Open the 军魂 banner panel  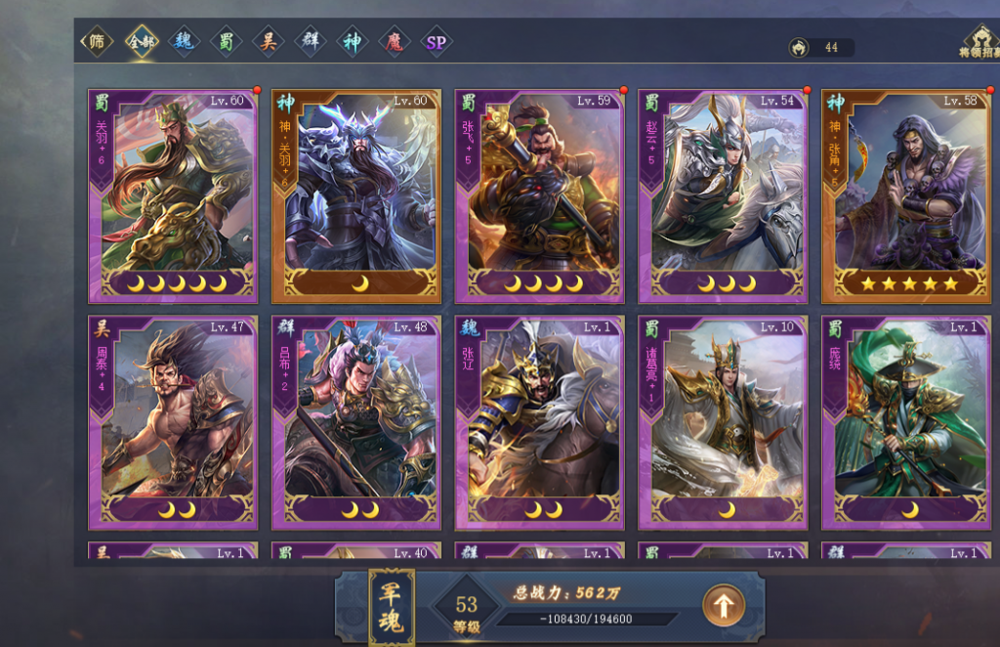click(x=392, y=607)
